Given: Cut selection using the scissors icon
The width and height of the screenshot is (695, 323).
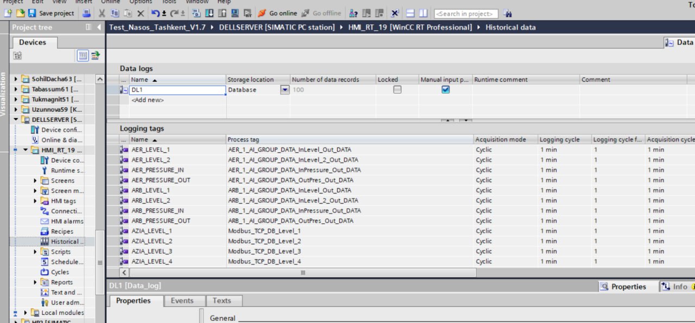Looking at the screenshot, I should pyautogui.click(x=102, y=13).
